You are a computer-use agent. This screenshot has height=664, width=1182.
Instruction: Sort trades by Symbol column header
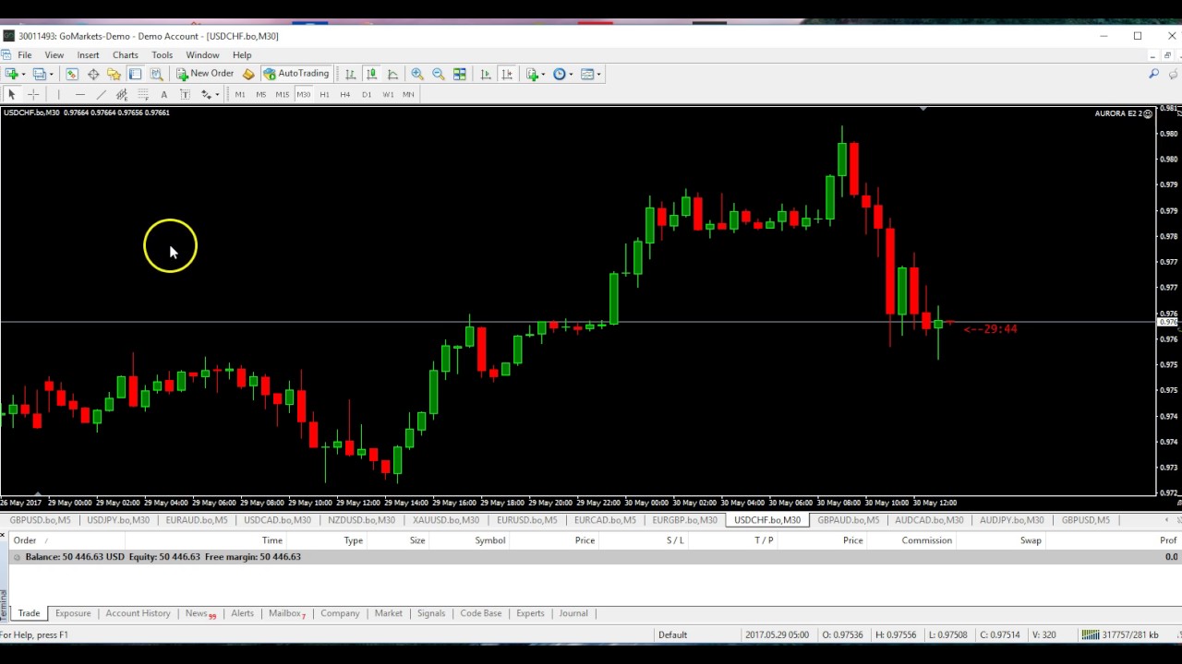(x=489, y=540)
